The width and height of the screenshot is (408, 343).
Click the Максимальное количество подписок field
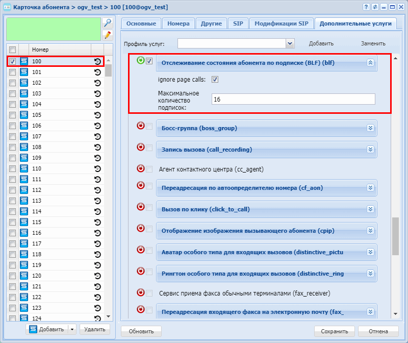click(293, 99)
